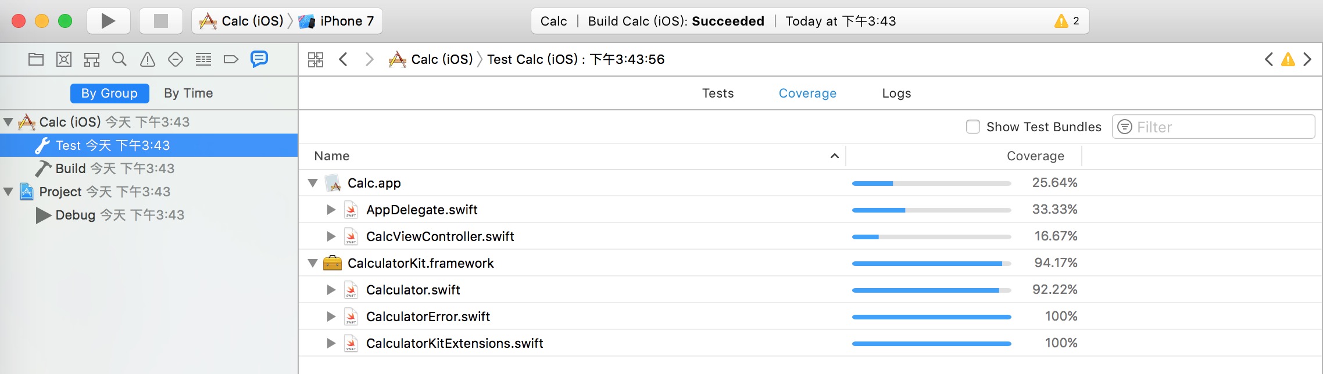Screen dimensions: 1323x374
Task: Collapse the CalculatorKit.framework group
Action: (x=313, y=263)
